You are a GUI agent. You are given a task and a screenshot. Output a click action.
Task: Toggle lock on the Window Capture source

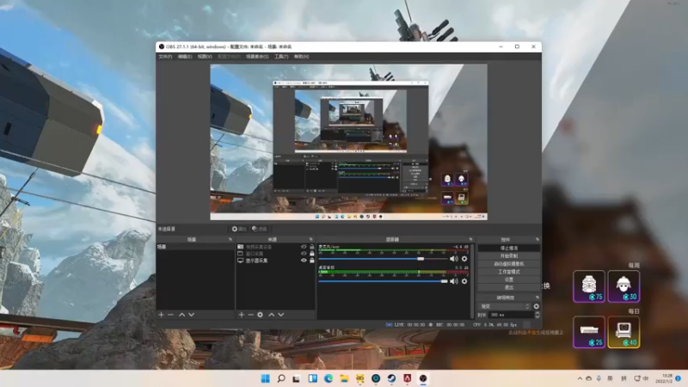pos(312,254)
